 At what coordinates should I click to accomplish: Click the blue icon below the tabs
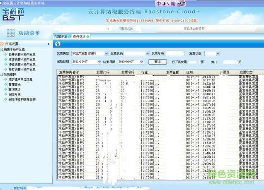(x=58, y=45)
